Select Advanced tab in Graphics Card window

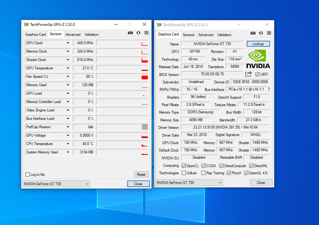206,35
